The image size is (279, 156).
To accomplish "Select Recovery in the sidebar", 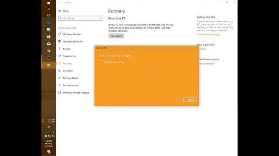I will pos(68,63).
